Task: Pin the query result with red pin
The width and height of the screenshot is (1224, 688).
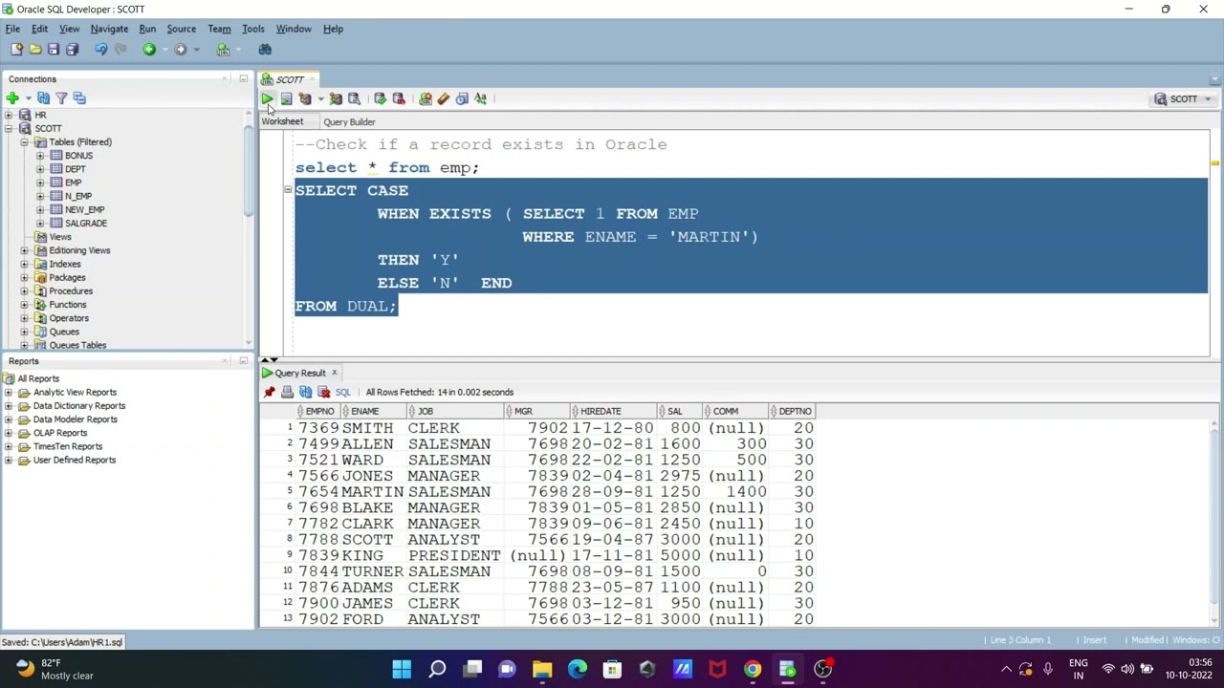Action: (269, 392)
